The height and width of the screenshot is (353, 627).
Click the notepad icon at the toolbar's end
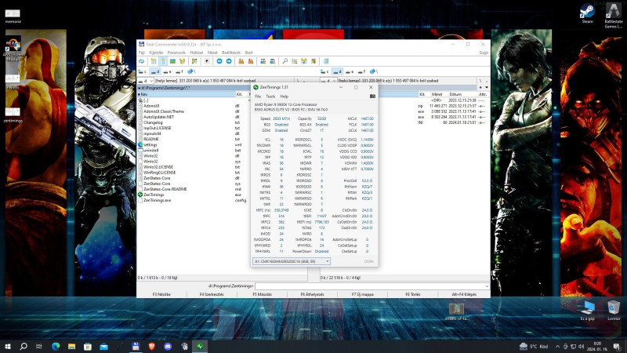click(x=326, y=61)
